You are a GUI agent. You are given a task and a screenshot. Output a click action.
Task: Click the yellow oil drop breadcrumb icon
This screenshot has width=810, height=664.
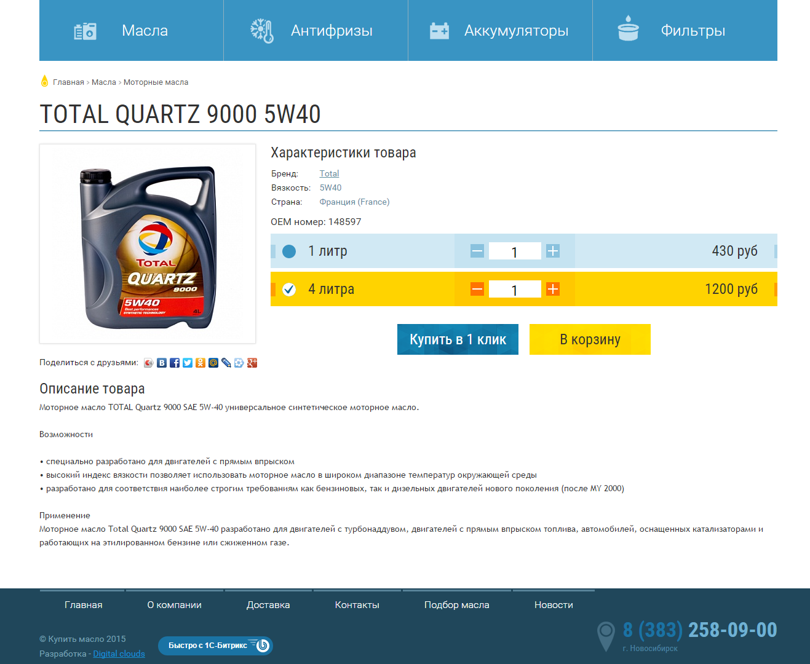(x=44, y=81)
